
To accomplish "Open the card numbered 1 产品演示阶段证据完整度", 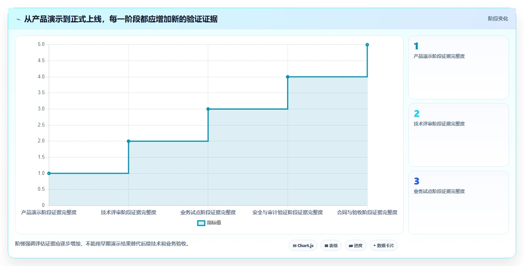I will pyautogui.click(x=458, y=68).
